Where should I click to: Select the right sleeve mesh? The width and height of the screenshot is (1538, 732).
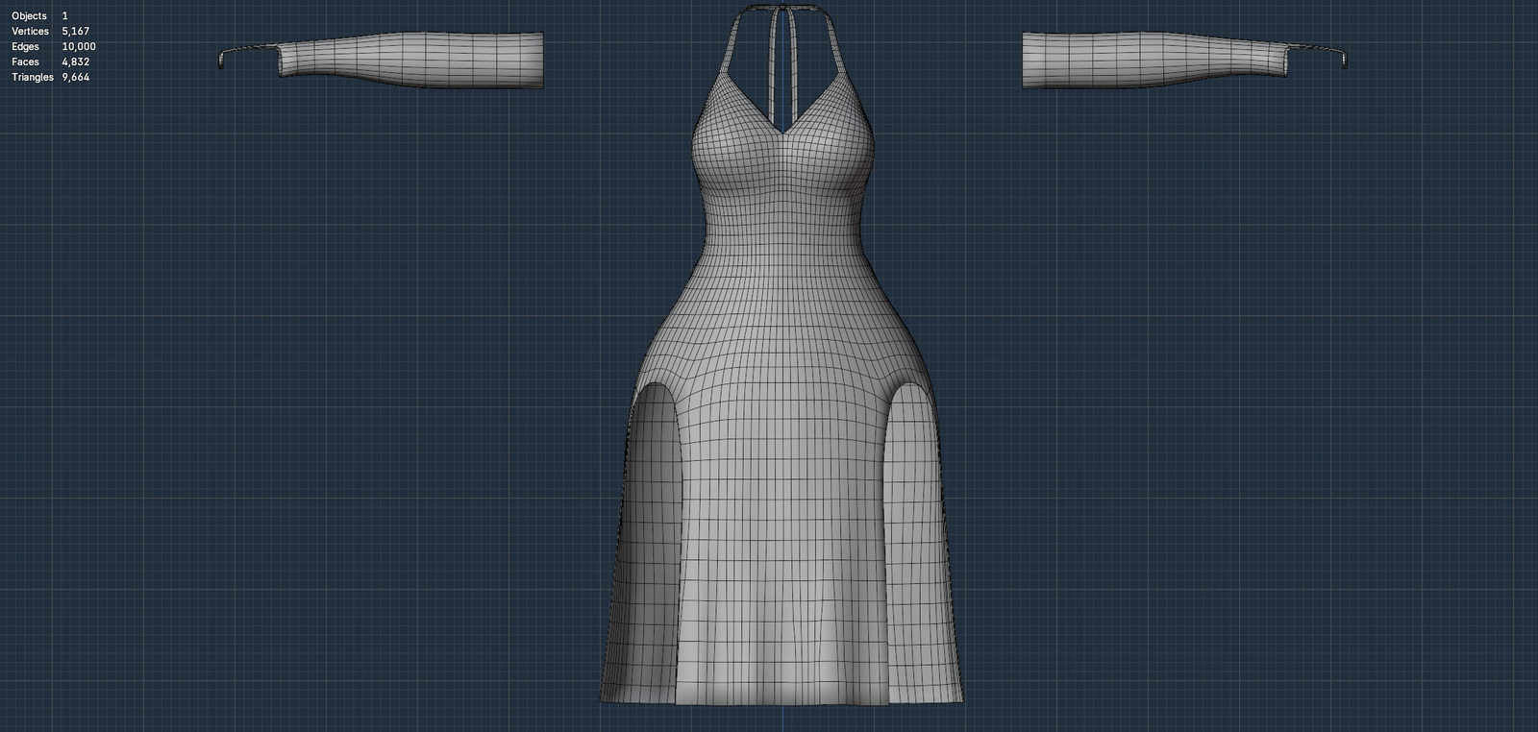(x=1153, y=60)
